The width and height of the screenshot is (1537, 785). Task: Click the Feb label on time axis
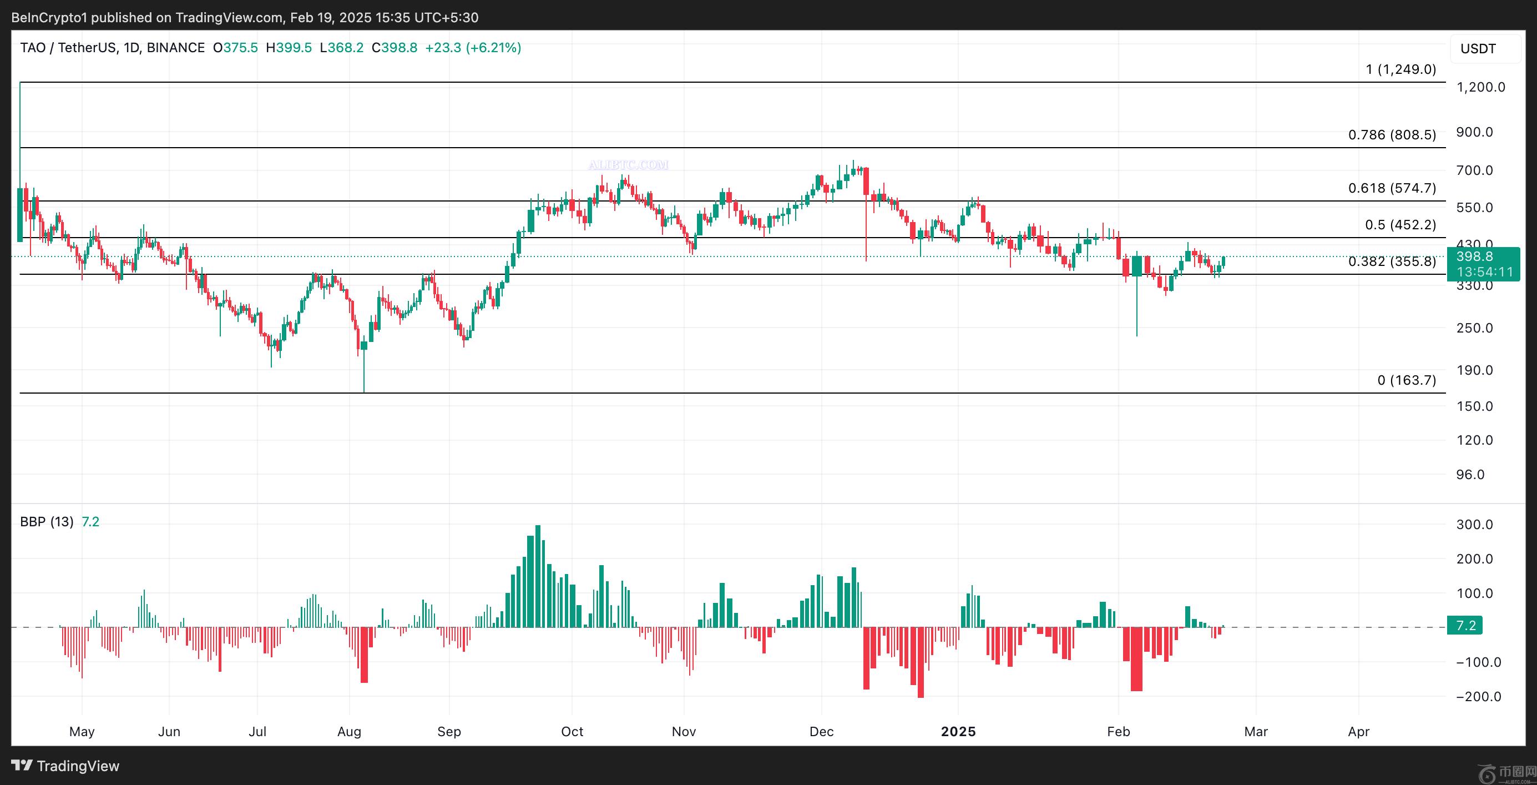point(1118,731)
